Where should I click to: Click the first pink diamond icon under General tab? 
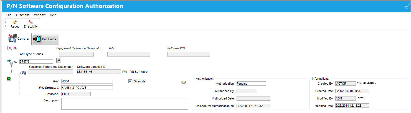pos(10,48)
